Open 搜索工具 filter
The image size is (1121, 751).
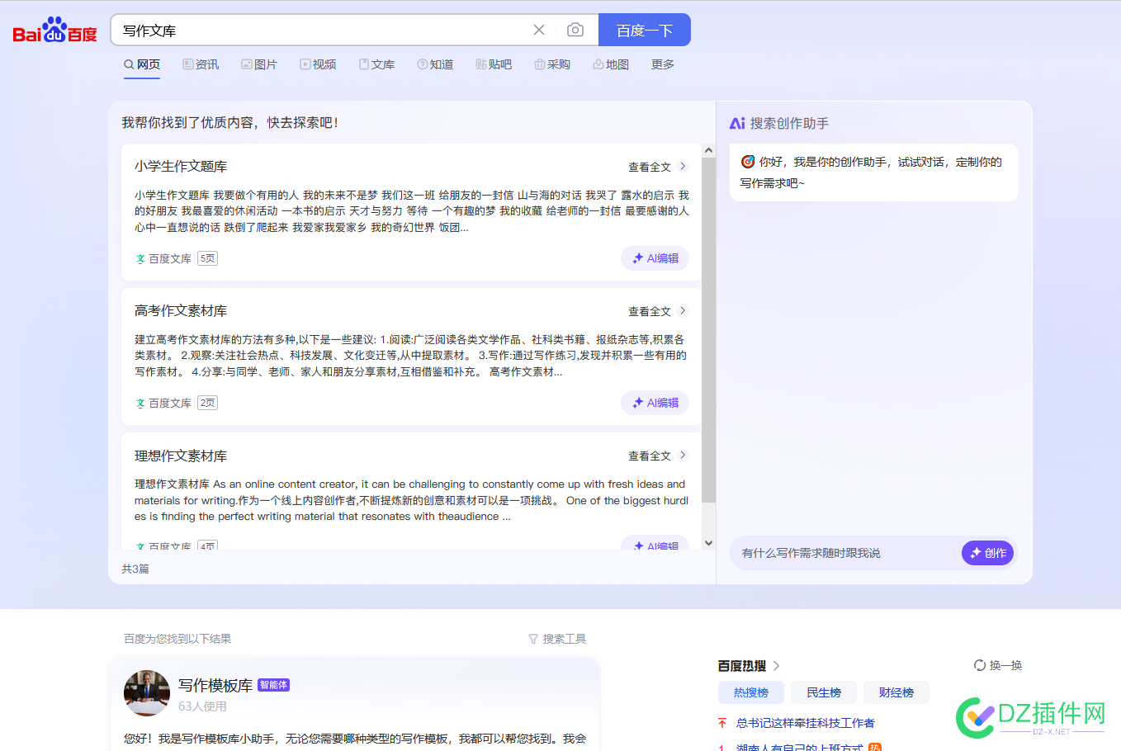click(557, 639)
